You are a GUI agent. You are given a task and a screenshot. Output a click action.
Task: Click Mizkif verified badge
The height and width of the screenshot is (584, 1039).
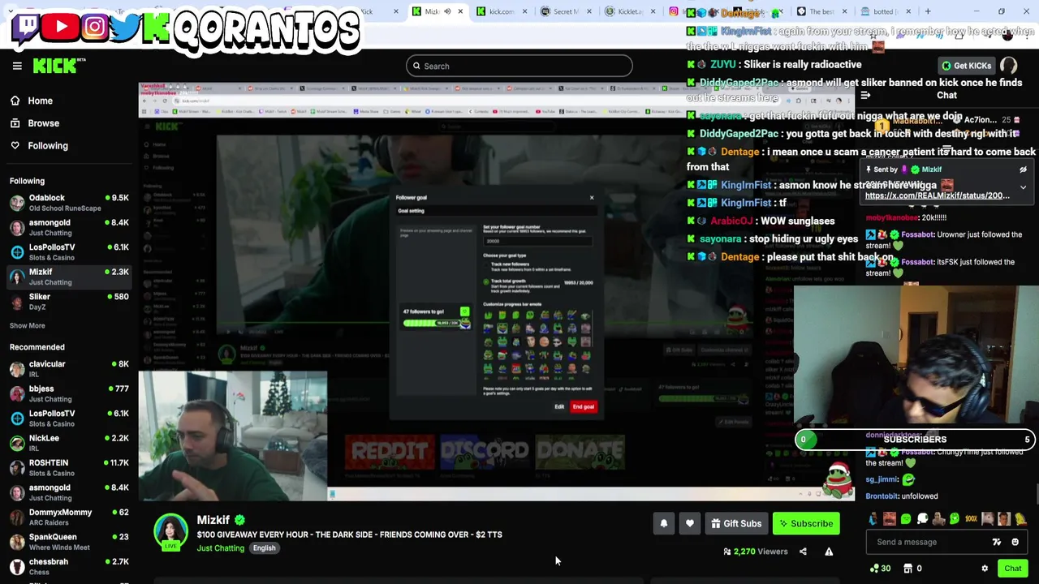[x=239, y=520]
